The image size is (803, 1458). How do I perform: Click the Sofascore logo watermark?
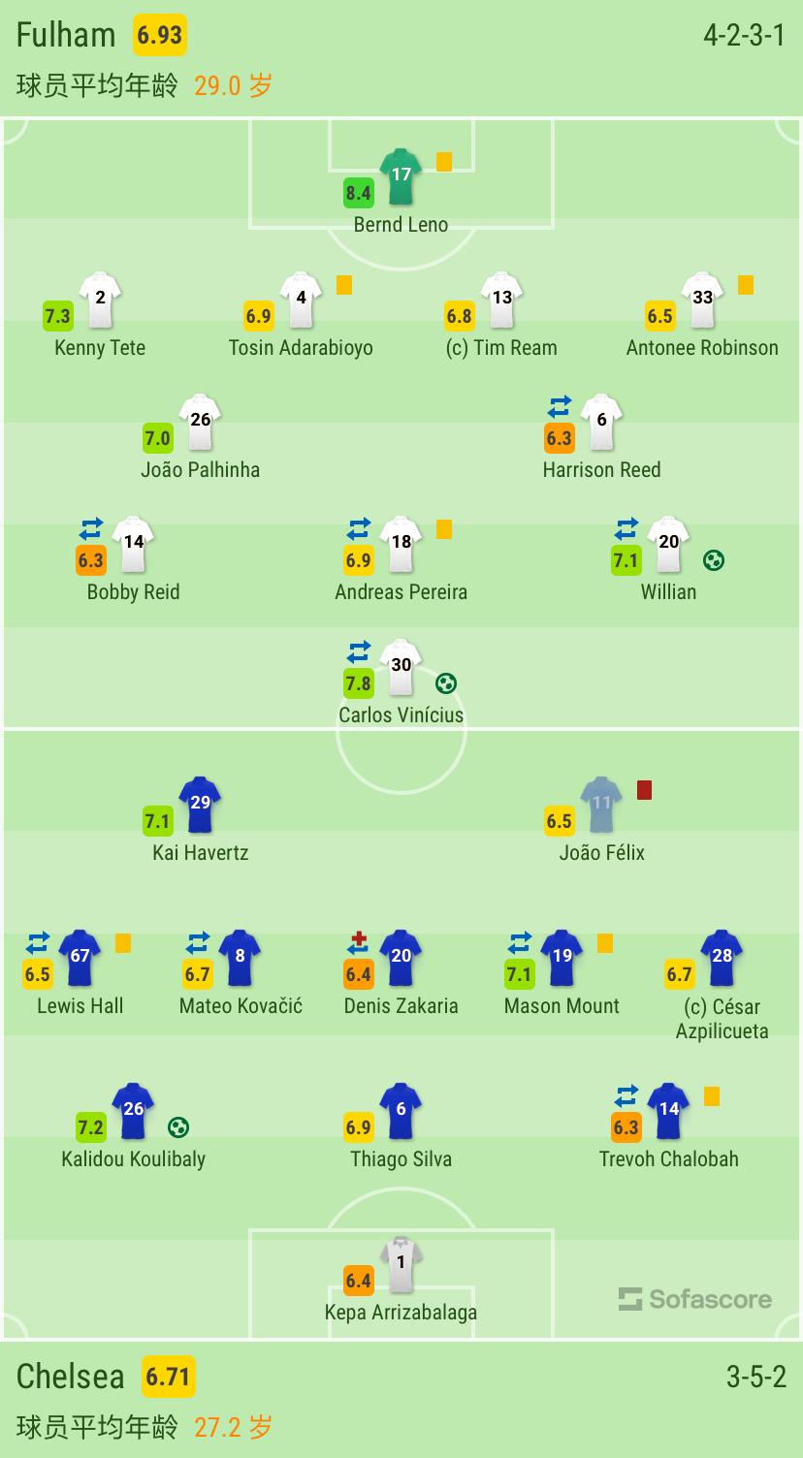tap(695, 1299)
